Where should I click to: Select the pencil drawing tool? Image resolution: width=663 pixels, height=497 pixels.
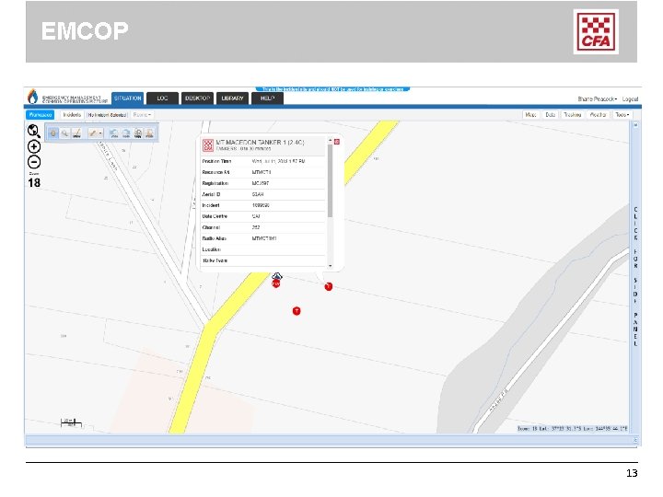(93, 133)
